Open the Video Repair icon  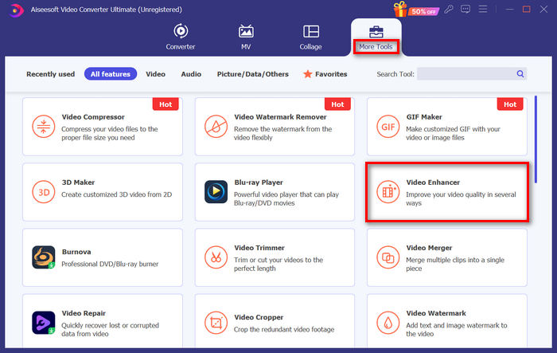43,323
